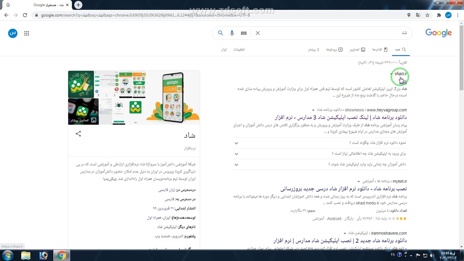Reload the current page
The height and width of the screenshot is (261, 464).
click(x=25, y=15)
